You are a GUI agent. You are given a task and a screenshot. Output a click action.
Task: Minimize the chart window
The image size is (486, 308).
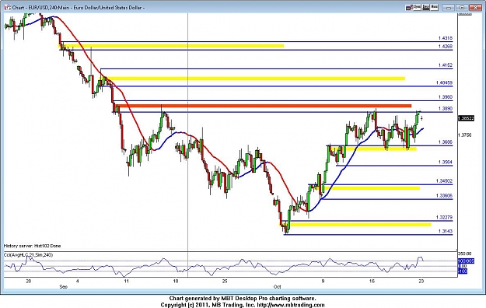point(449,7)
